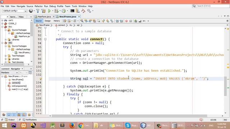The image size is (230, 129).
Task: Switch to the MainForm.java tab
Action: [44, 17]
